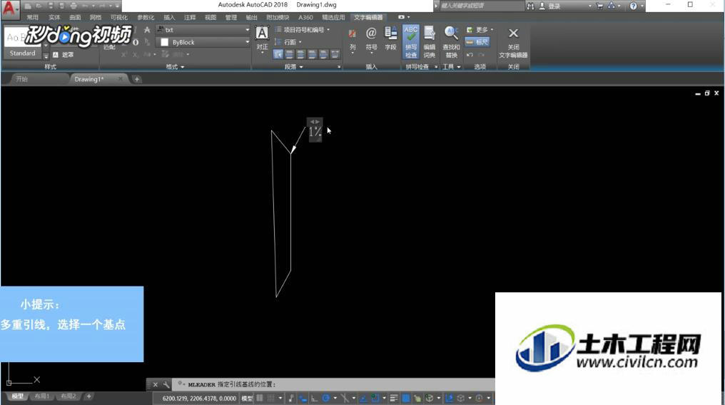Open the ByBlock color dropdown
725x405 pixels.
tap(203, 42)
